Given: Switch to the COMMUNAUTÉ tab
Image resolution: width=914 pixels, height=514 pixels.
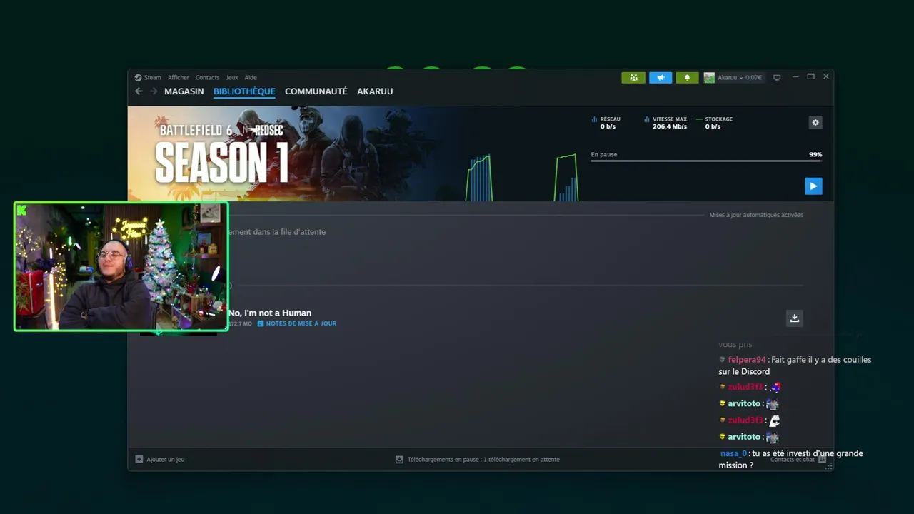Looking at the screenshot, I should pyautogui.click(x=316, y=91).
